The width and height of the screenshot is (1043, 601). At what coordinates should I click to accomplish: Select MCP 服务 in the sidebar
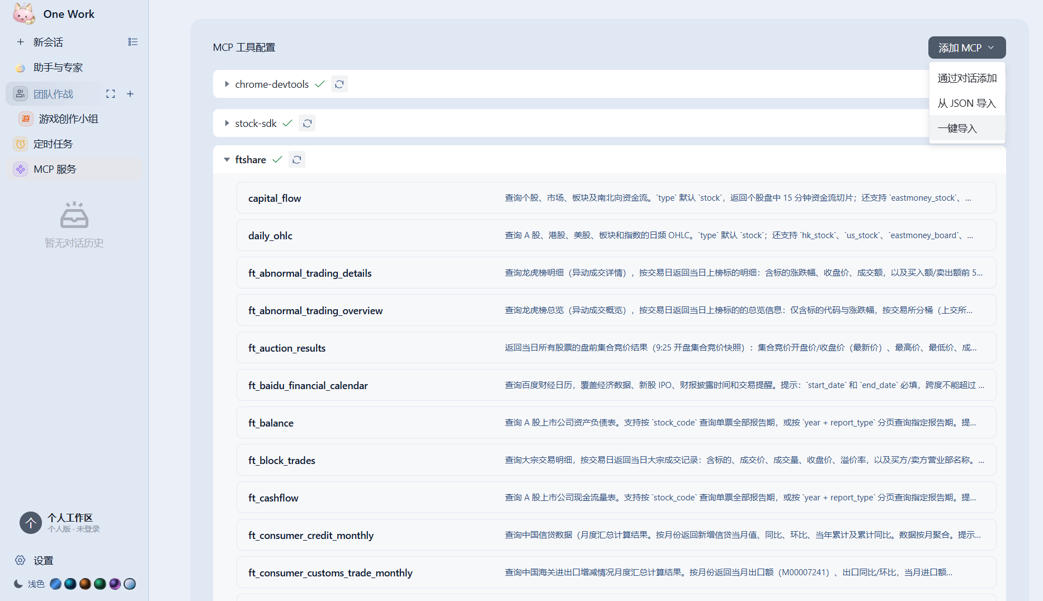pyautogui.click(x=74, y=169)
